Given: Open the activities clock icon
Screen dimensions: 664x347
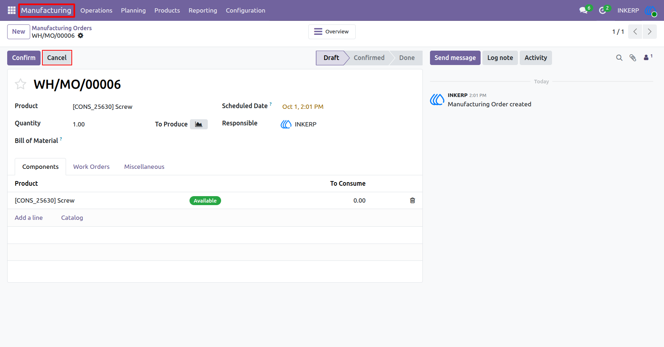Looking at the screenshot, I should tap(602, 10).
